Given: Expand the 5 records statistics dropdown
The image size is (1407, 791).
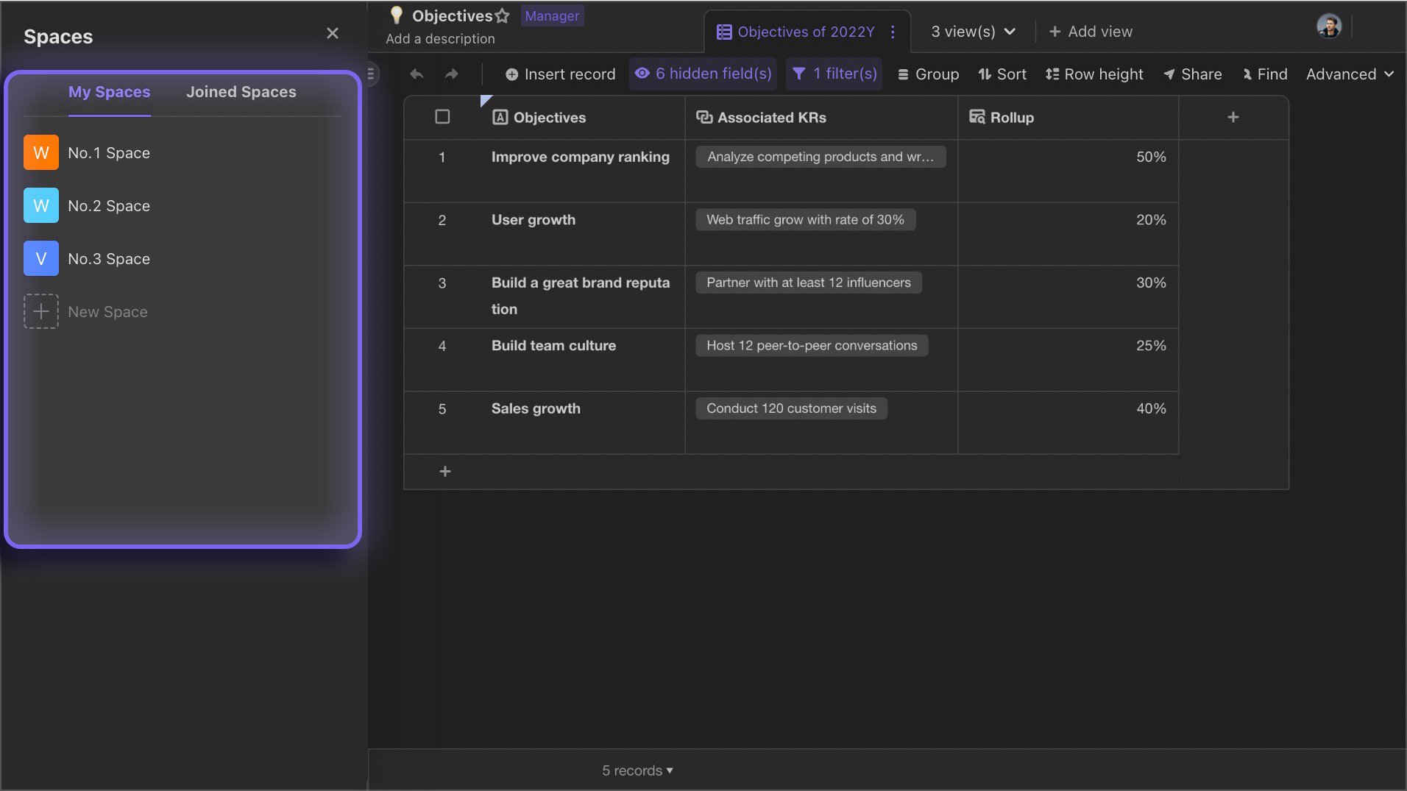Looking at the screenshot, I should click(637, 770).
